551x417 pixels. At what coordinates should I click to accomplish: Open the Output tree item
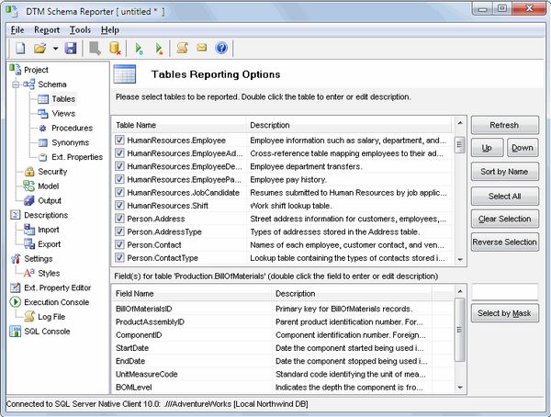[50, 200]
